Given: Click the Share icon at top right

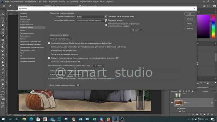Looking at the screenshot, I should click(214, 6).
